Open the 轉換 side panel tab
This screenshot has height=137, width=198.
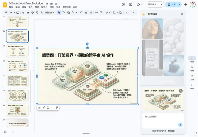(x=192, y=86)
